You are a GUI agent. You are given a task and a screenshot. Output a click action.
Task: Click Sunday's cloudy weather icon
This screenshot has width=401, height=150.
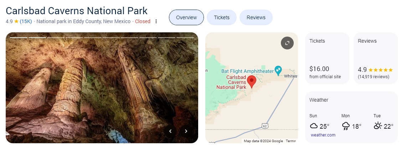point(314,126)
